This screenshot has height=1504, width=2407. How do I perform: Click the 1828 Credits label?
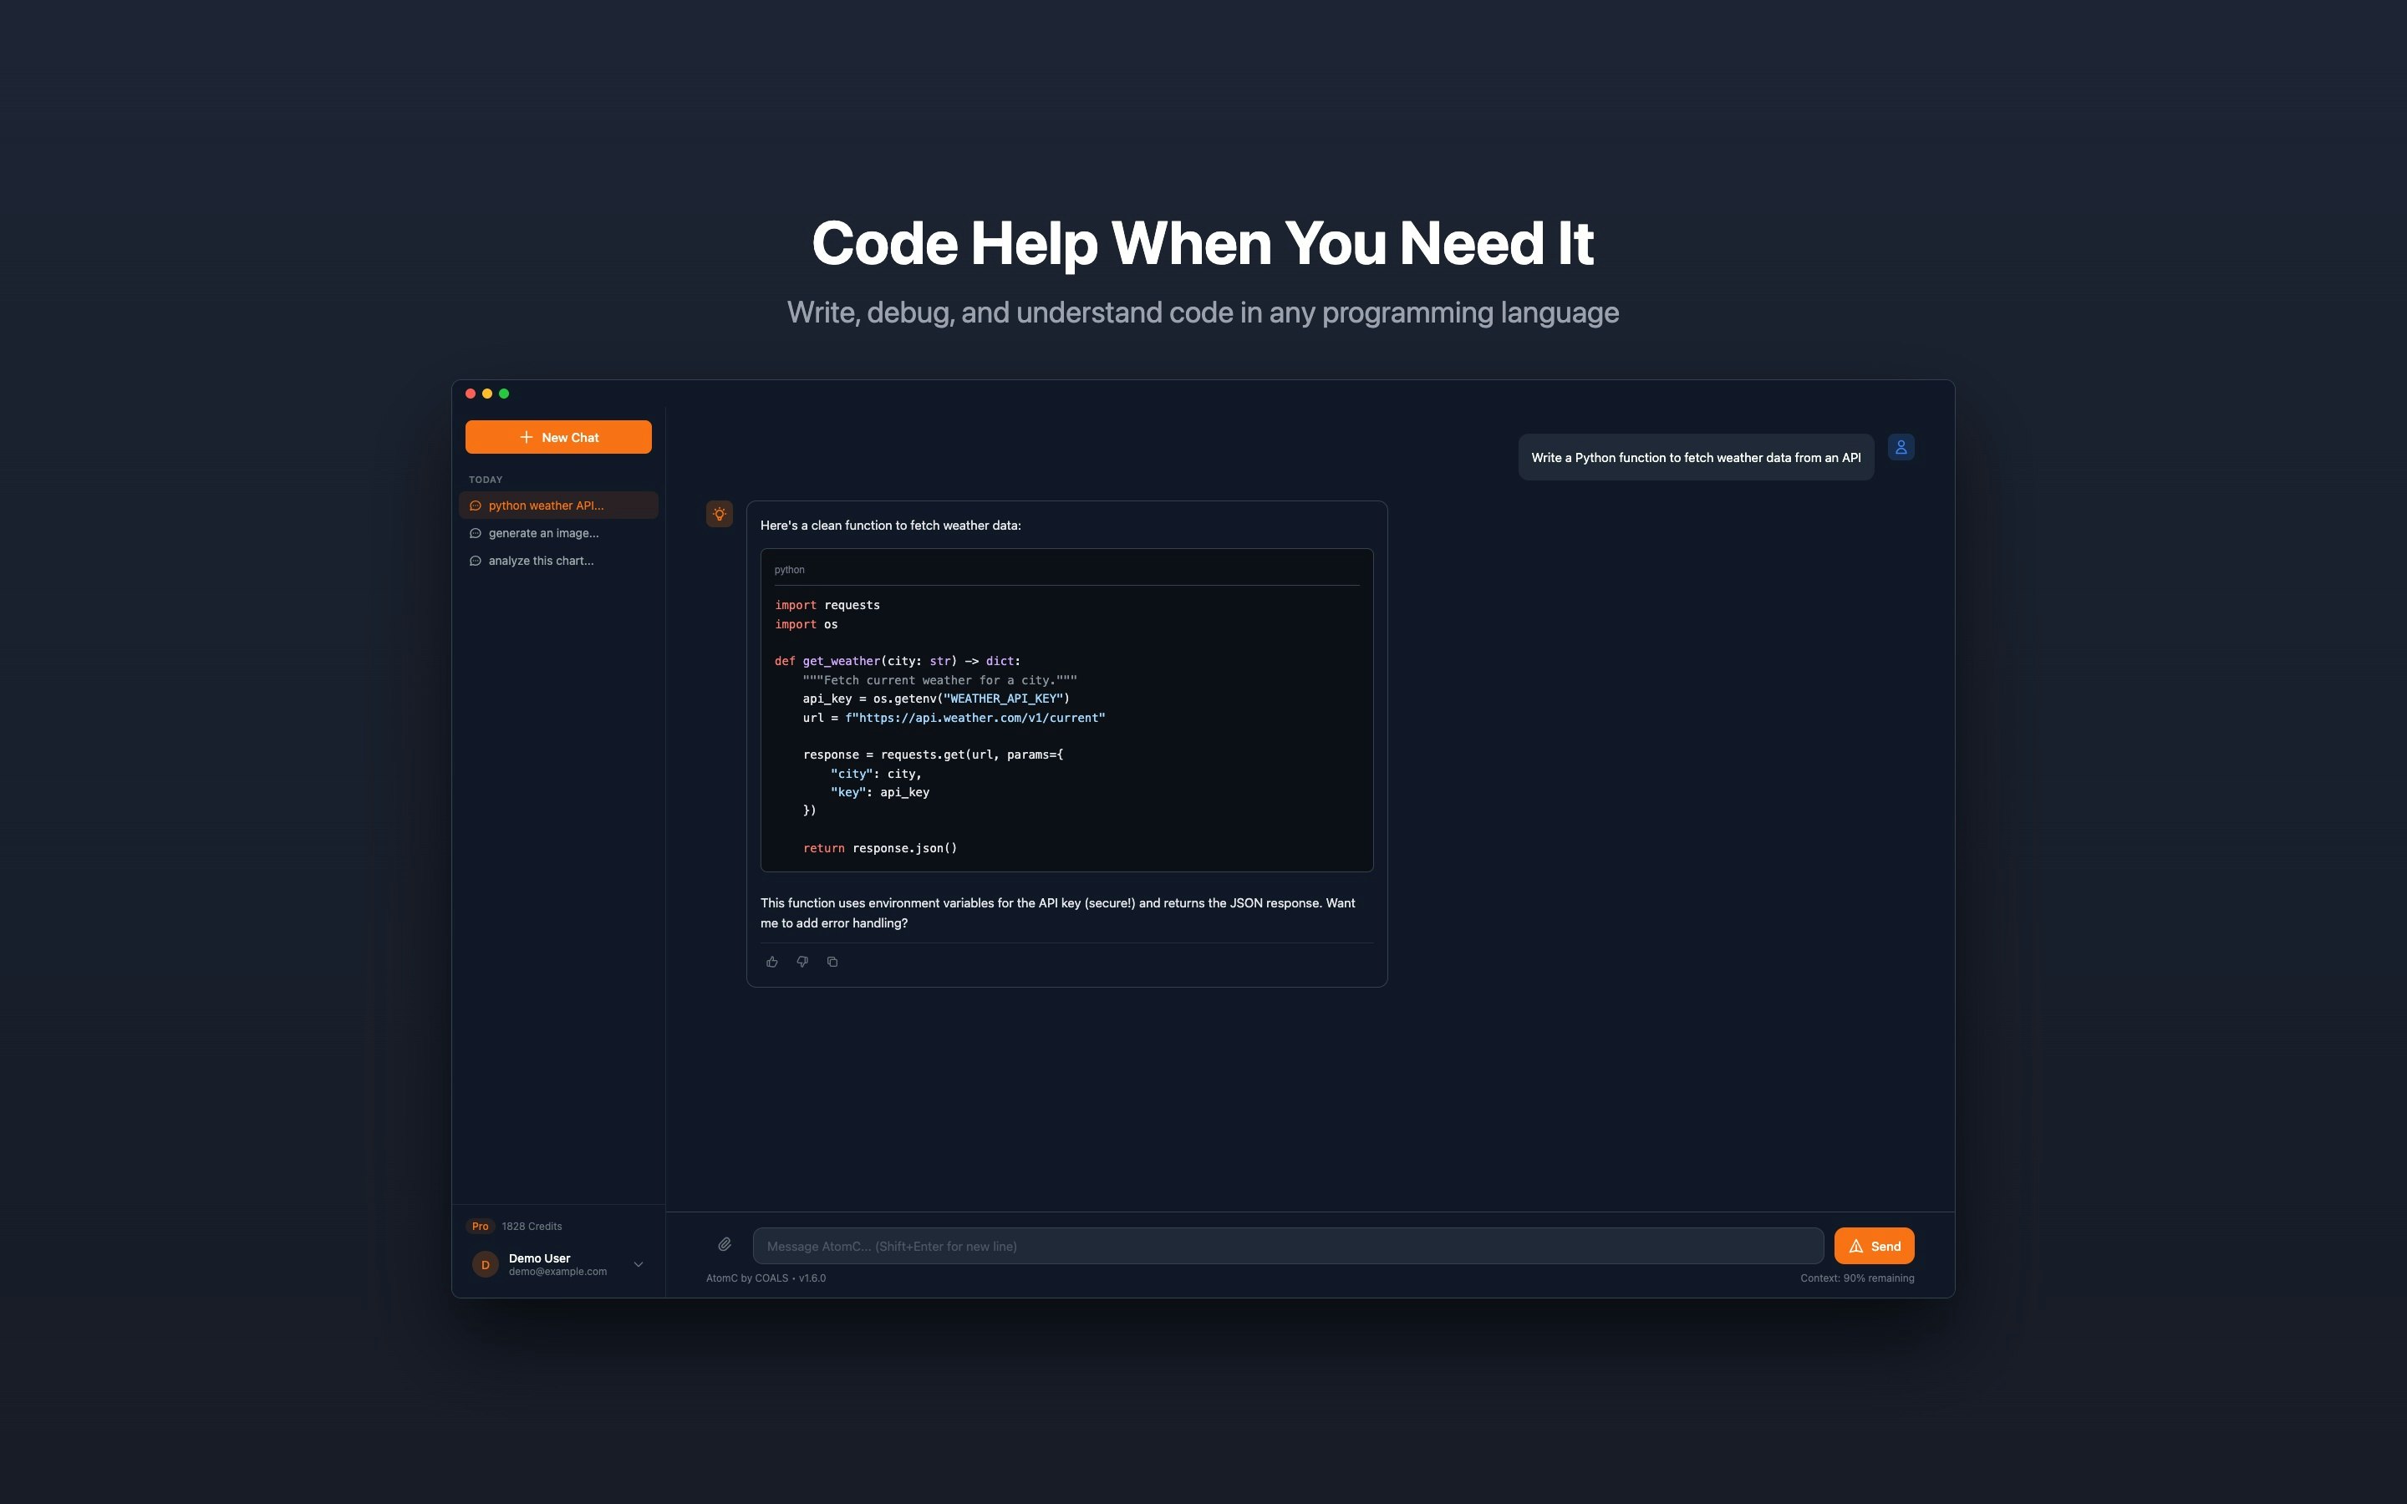coord(532,1227)
